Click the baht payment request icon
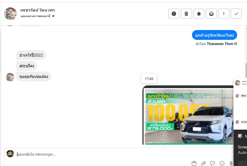247x166 pixels. (231, 163)
